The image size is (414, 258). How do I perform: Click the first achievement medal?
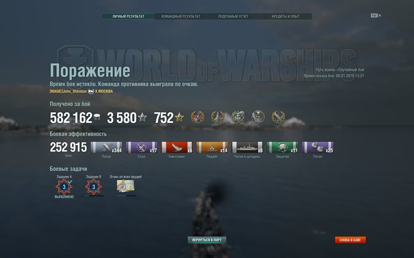click(x=198, y=117)
